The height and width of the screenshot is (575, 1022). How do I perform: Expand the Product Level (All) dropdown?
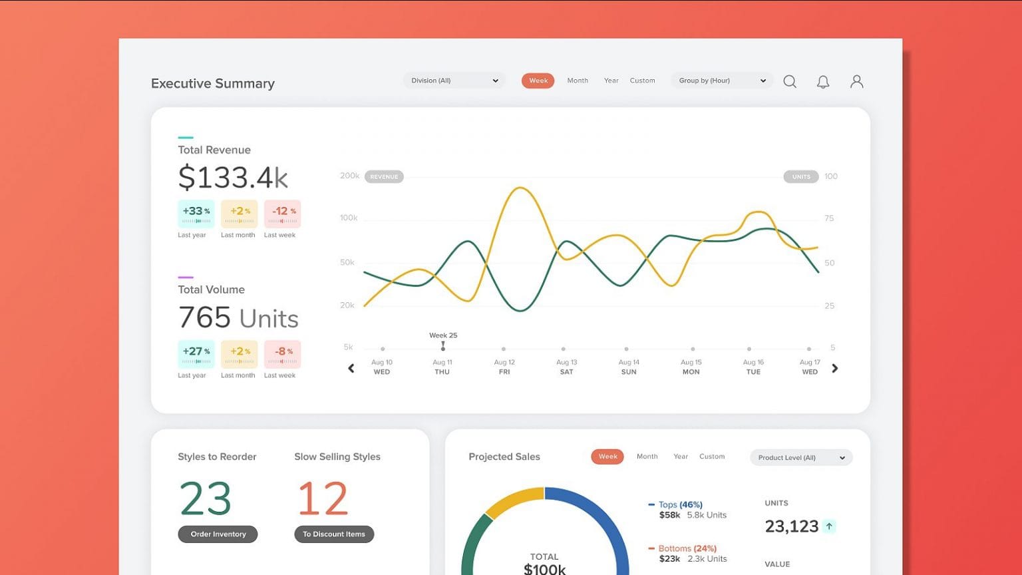click(800, 457)
